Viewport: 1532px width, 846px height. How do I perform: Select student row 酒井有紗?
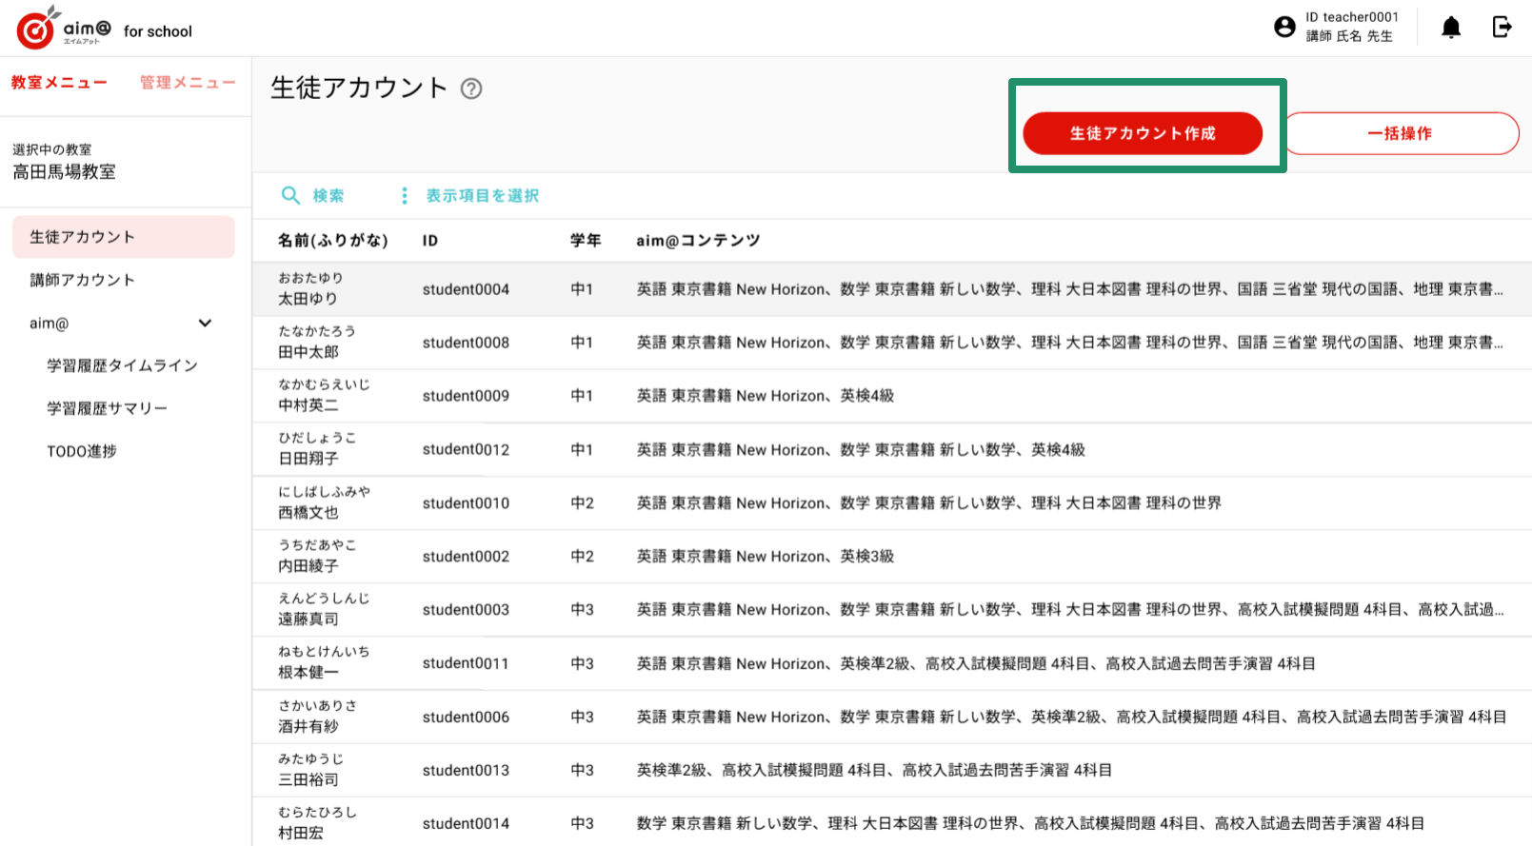point(892,717)
